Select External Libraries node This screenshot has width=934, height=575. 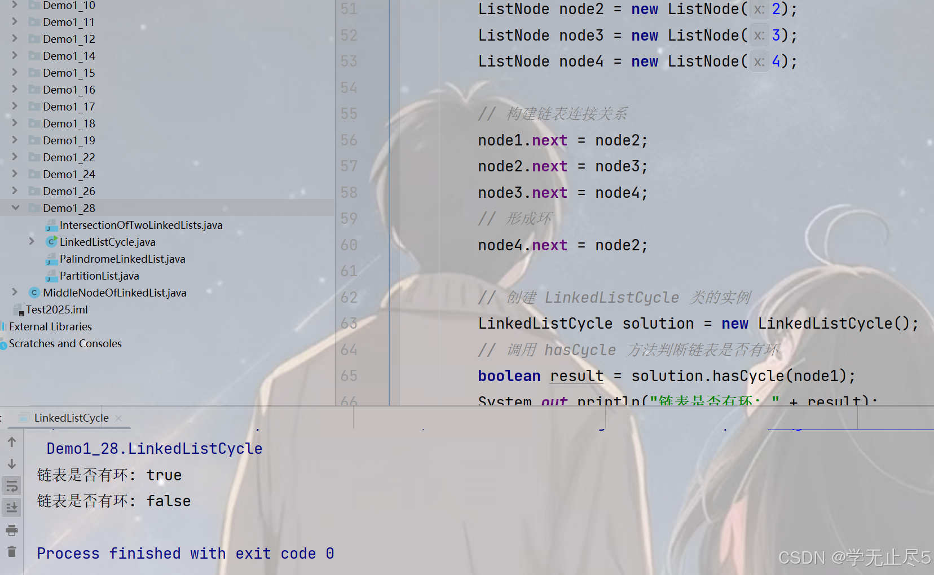[50, 326]
